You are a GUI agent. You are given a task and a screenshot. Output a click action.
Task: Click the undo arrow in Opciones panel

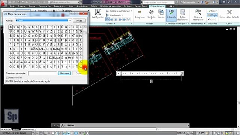click(209, 19)
